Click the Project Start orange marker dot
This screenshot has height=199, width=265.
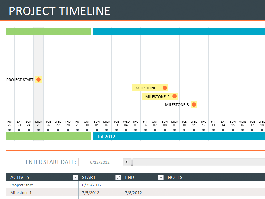(x=38, y=80)
